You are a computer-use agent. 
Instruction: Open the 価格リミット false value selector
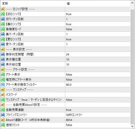98,125
